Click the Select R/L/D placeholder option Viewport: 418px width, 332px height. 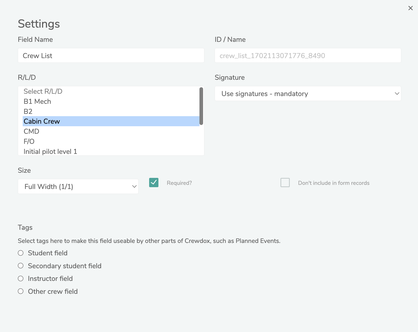click(43, 91)
